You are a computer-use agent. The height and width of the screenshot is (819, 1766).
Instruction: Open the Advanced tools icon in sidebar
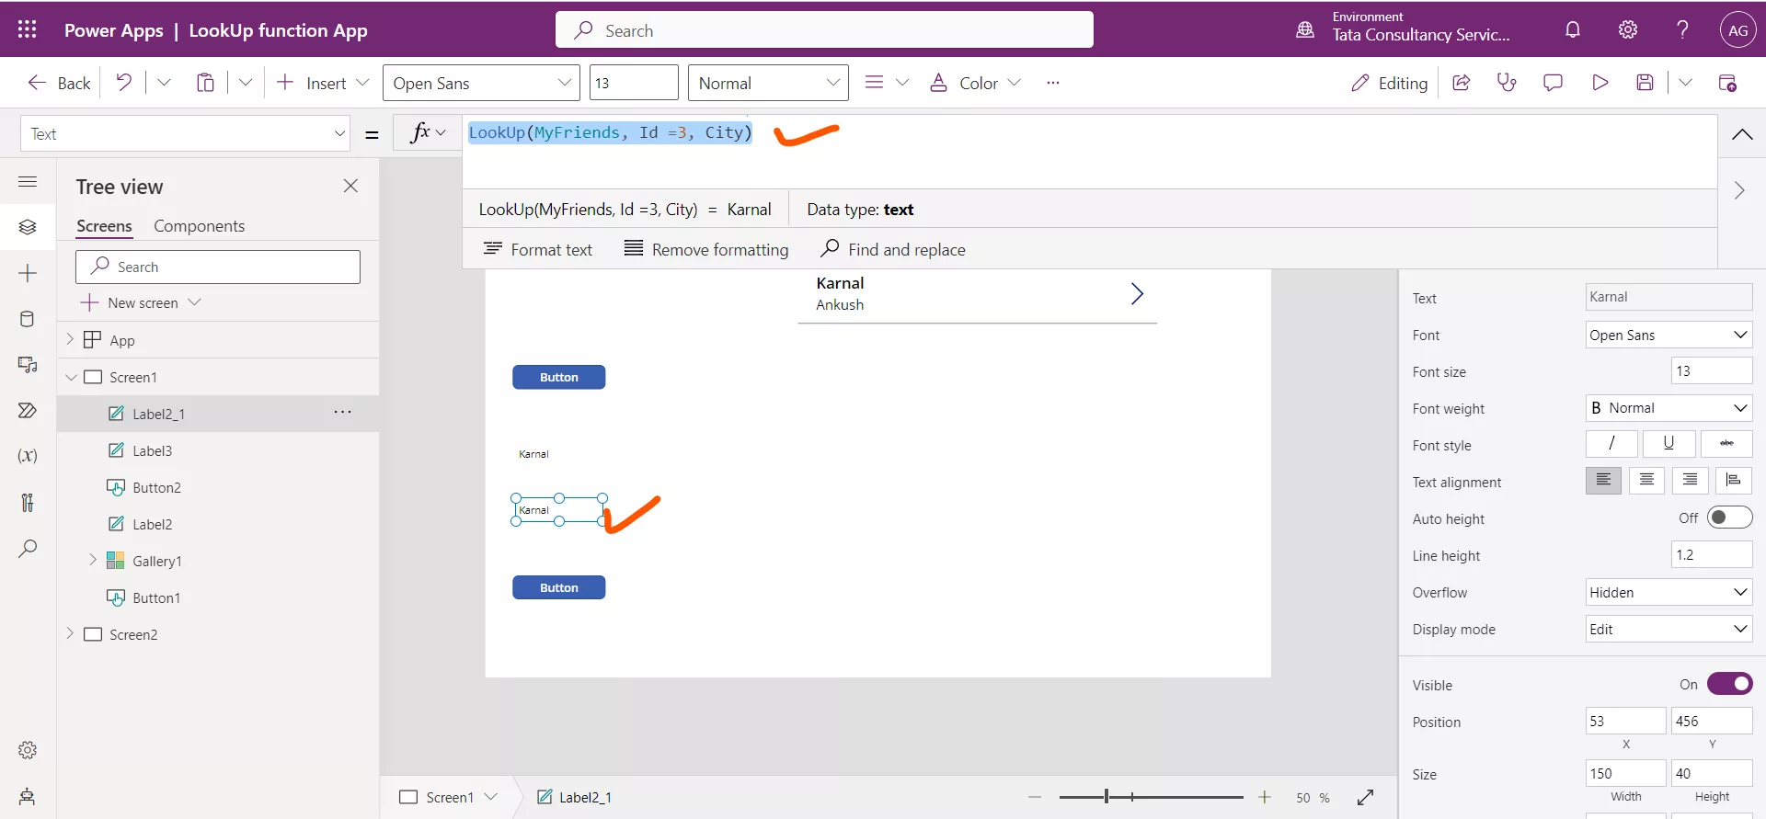tap(28, 502)
